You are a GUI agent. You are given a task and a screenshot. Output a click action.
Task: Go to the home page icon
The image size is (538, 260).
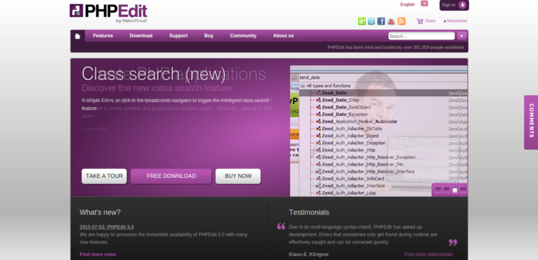tap(78, 36)
